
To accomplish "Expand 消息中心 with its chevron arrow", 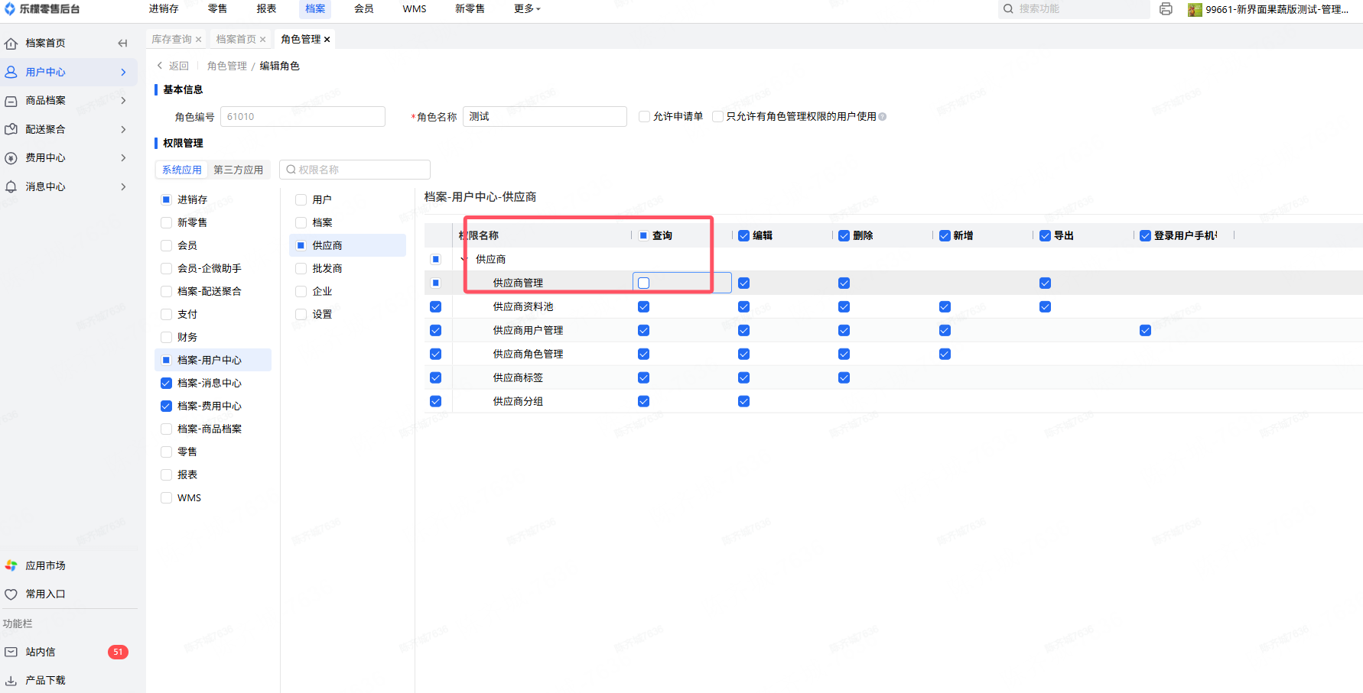I will click(123, 186).
